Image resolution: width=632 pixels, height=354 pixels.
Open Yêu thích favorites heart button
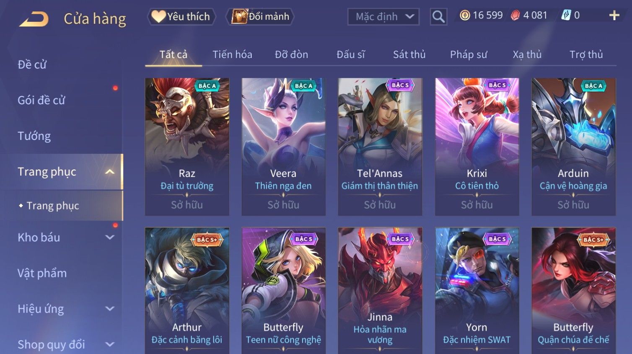click(x=181, y=17)
